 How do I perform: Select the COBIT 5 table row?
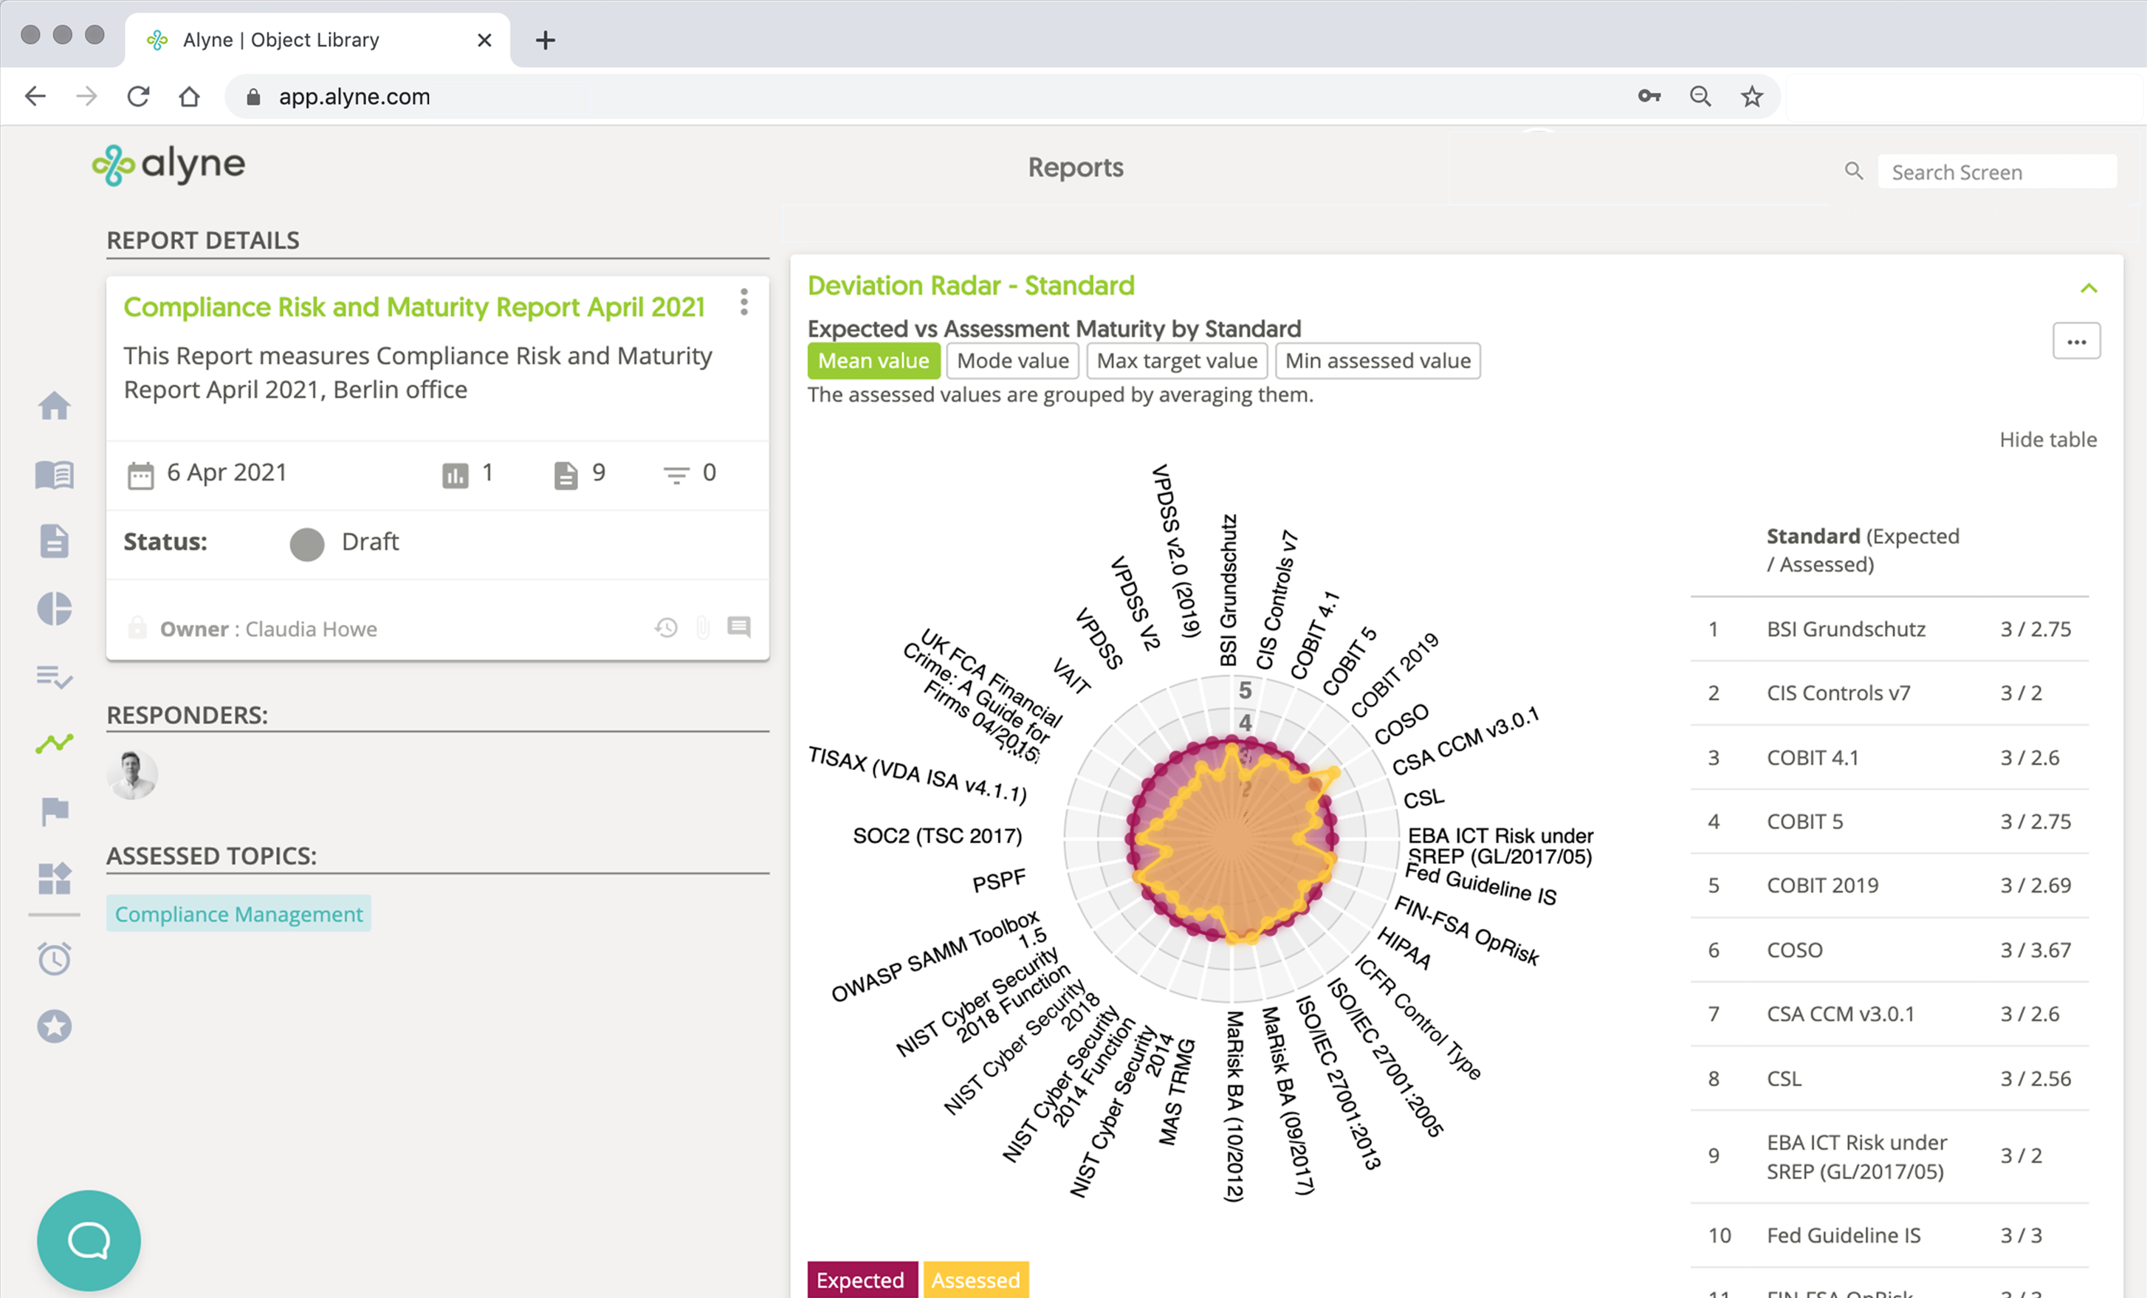tap(1889, 822)
